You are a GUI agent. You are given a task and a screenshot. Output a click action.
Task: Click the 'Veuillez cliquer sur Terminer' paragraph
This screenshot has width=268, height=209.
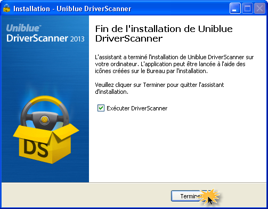159,88
